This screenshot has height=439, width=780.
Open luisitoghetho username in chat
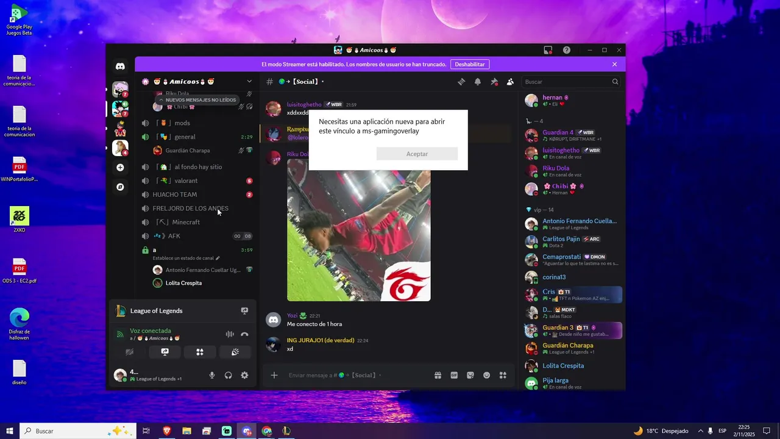(304, 104)
